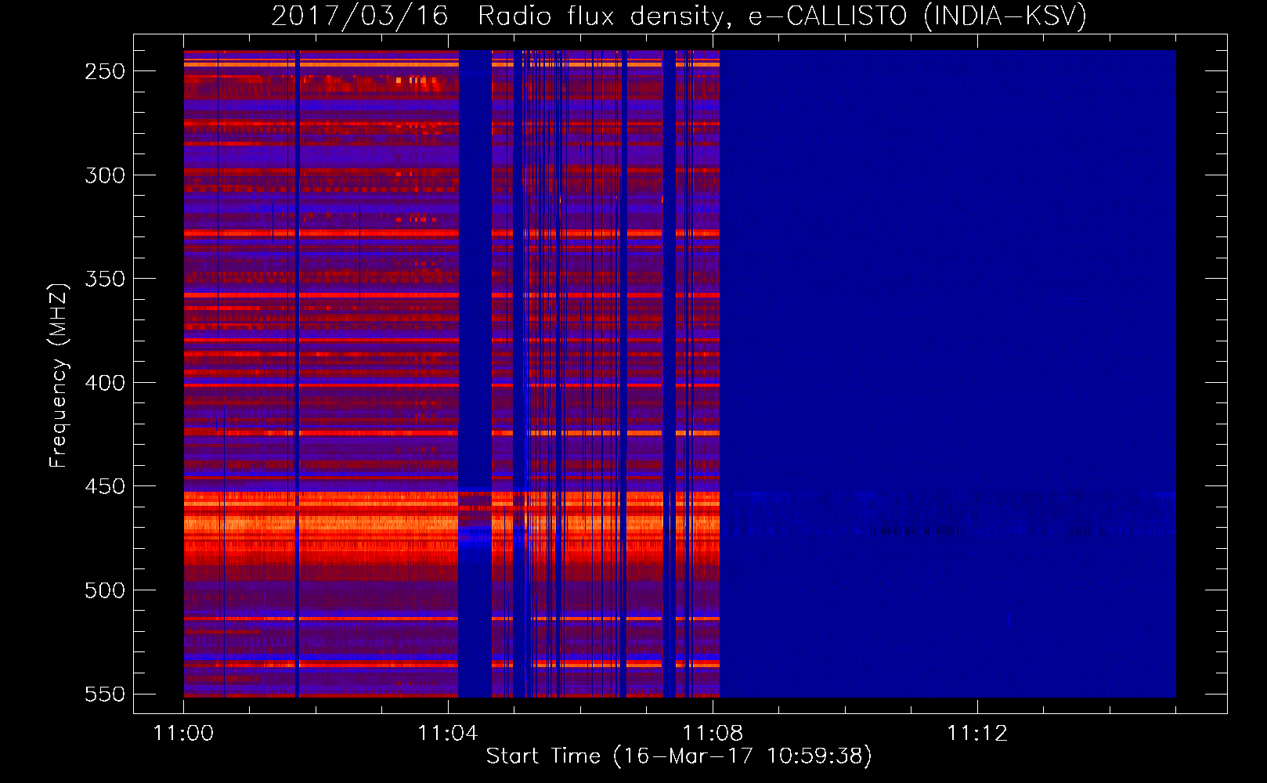Click the 300 frequency tick label
Screen dimensions: 1267x783
click(x=105, y=175)
